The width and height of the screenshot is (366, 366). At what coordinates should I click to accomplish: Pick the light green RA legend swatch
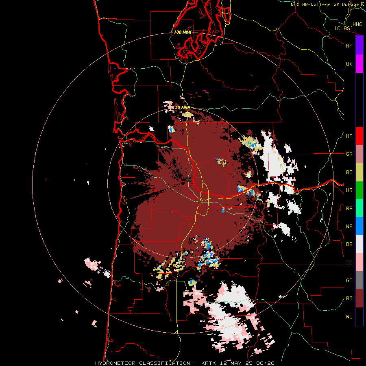[359, 208]
